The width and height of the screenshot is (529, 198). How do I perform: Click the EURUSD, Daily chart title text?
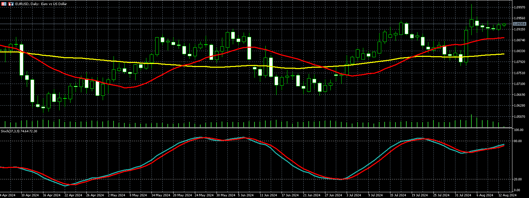[x=38, y=4]
